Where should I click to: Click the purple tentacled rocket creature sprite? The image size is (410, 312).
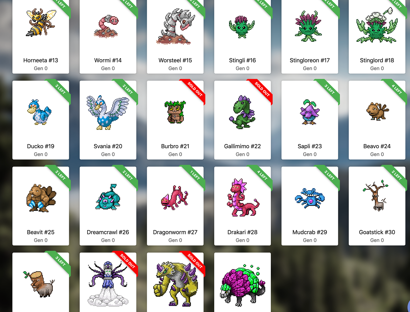coord(108,284)
